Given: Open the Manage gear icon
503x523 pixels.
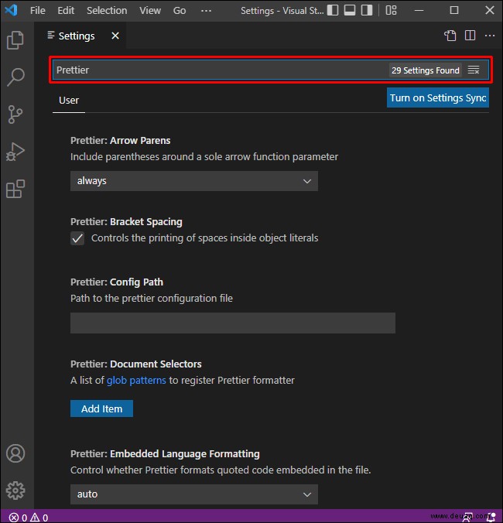Looking at the screenshot, I should click(15, 491).
